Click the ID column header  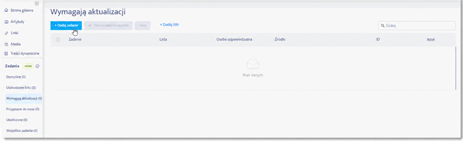pos(378,40)
